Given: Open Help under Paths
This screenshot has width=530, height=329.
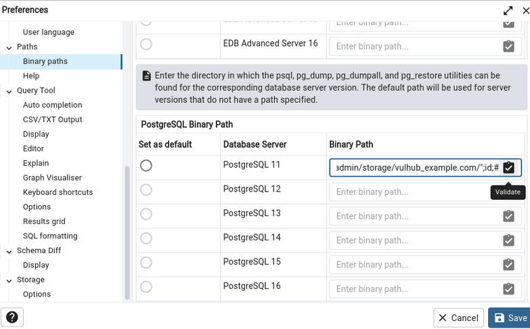Looking at the screenshot, I should click(x=31, y=76).
